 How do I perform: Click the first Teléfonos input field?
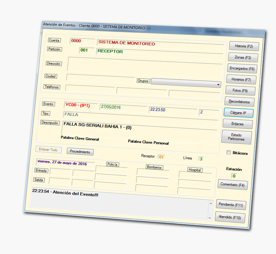[x=89, y=88]
